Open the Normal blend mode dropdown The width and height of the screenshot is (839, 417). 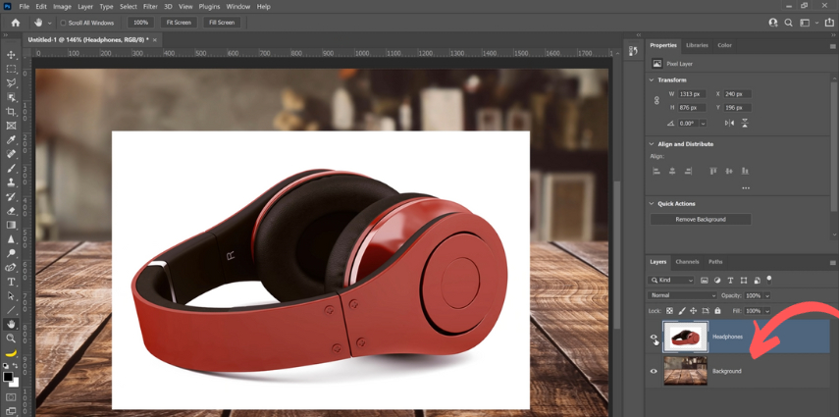pos(682,295)
